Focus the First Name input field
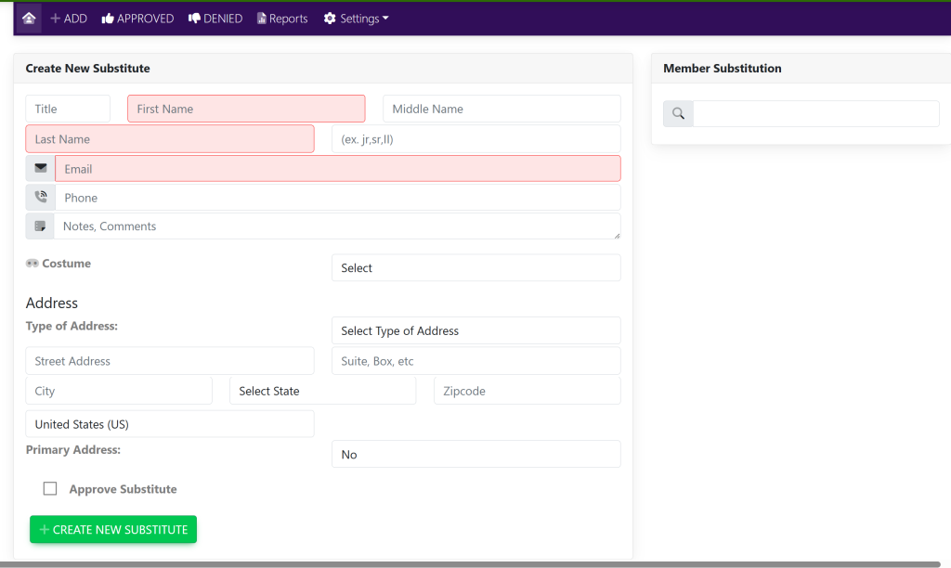 click(x=246, y=109)
